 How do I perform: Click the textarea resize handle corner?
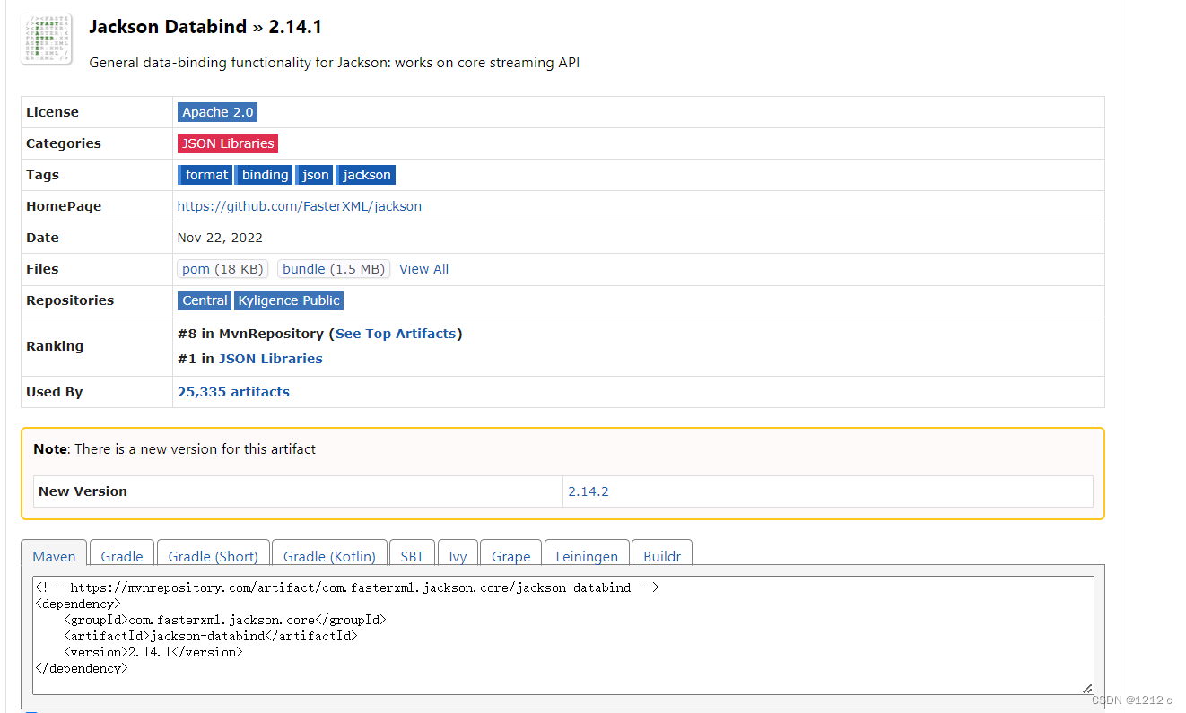(1087, 688)
